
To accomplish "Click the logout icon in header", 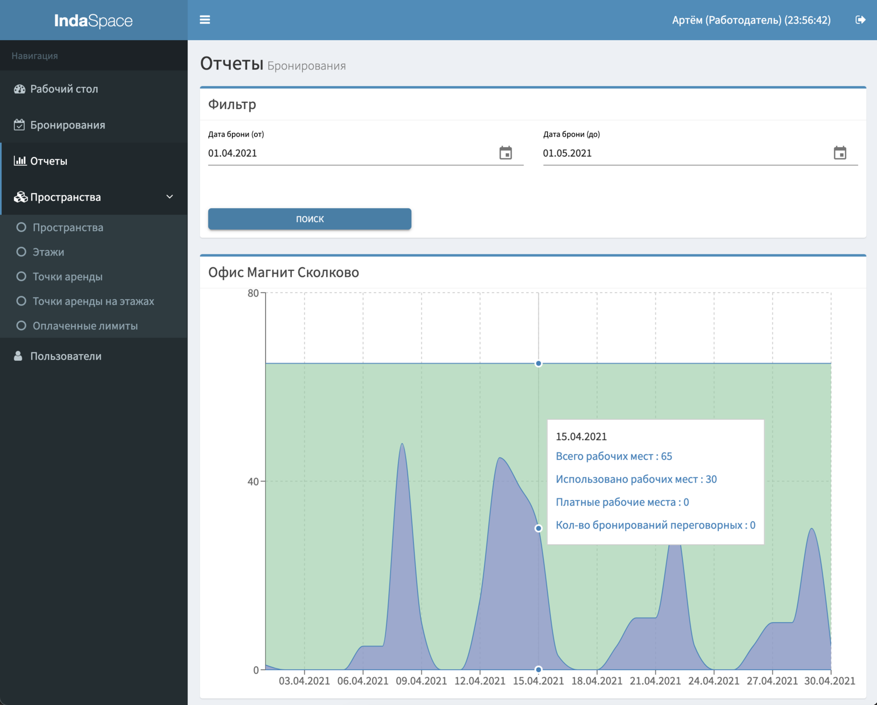I will [860, 20].
